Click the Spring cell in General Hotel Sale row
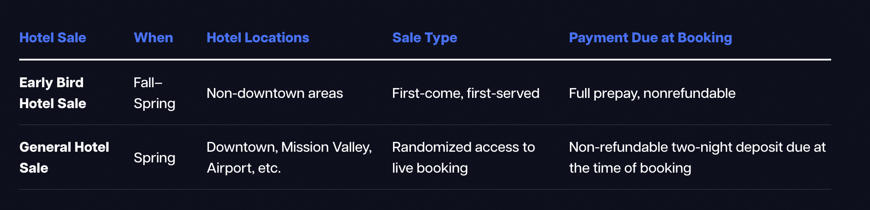Viewport: 870px width, 210px height. pos(154,158)
